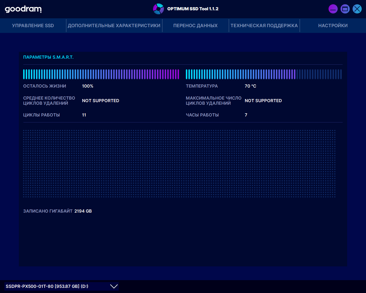This screenshot has width=366, height=293.
Task: Click the ТЕМПЕРАТУРА label
Action: pos(202,86)
